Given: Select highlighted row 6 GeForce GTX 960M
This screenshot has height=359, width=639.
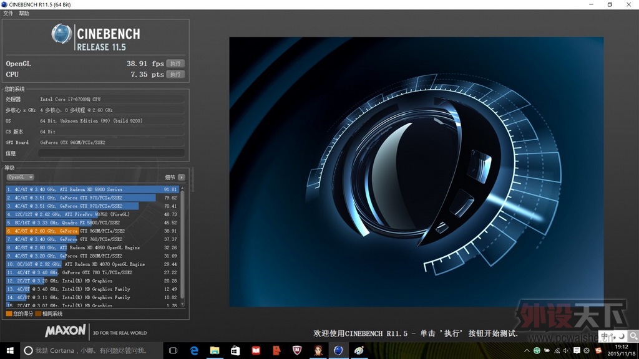Looking at the screenshot, I should tap(92, 231).
